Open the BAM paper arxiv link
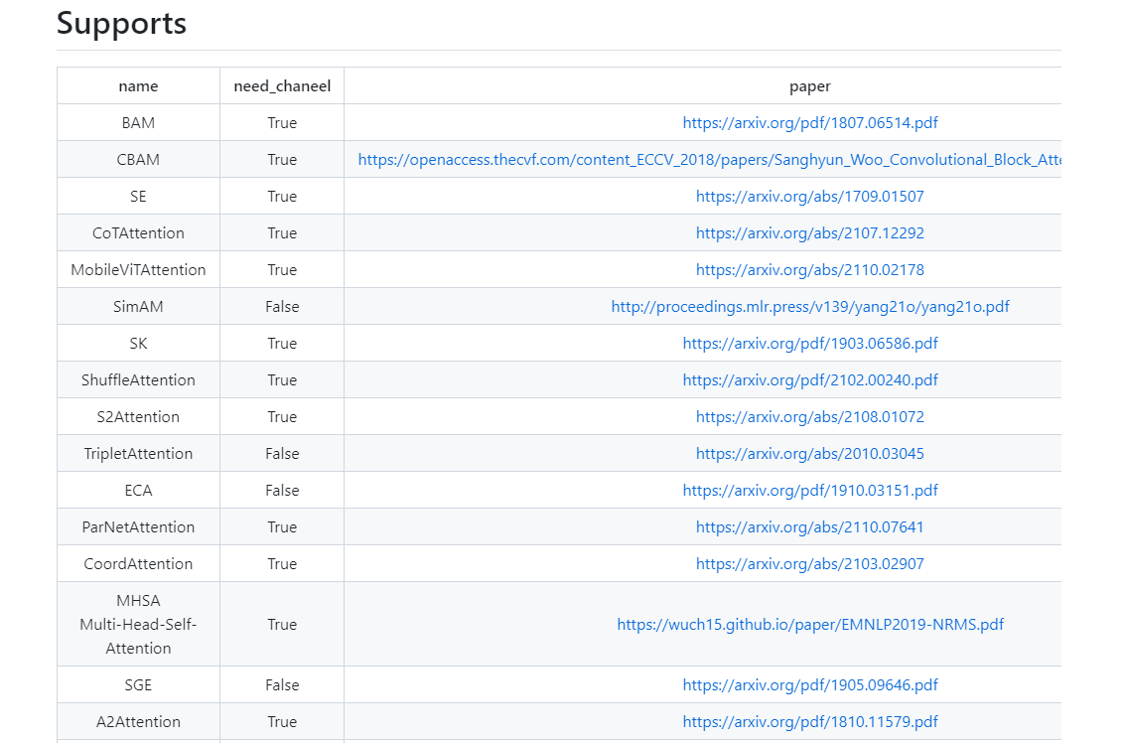 pos(810,122)
